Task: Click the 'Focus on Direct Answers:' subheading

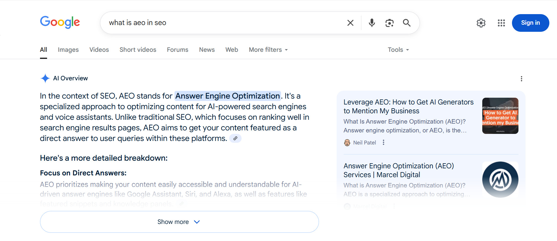Action: click(x=83, y=173)
